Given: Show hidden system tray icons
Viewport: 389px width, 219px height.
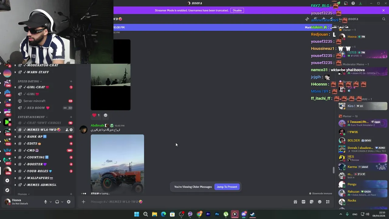Looking at the screenshot, I should 340,214.
